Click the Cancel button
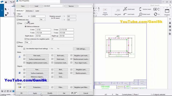Viewport: 172px width, 96px height. 86,93
